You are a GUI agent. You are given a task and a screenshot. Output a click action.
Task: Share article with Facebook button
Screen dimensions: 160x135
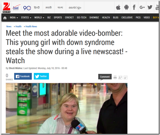tap(23, 76)
